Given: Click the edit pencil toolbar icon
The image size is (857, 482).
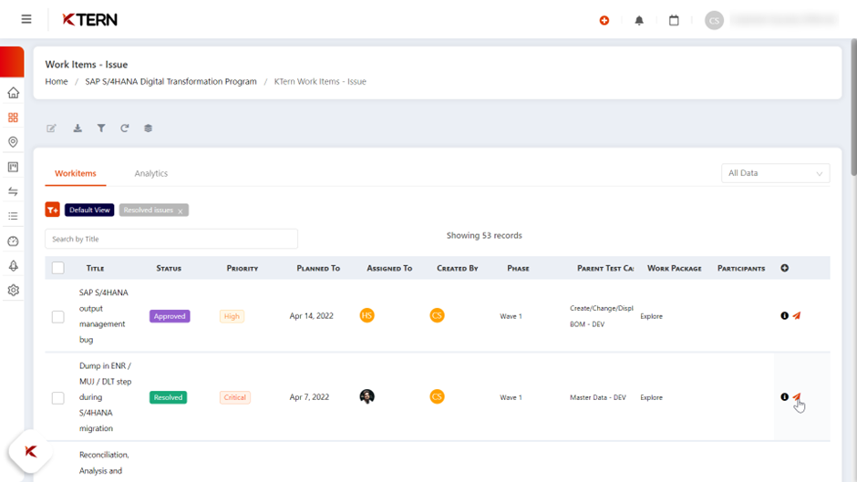Looking at the screenshot, I should pos(51,128).
